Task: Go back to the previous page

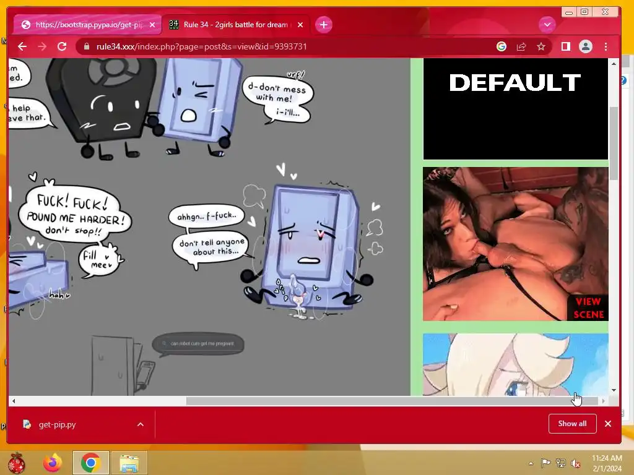Action: click(x=22, y=46)
